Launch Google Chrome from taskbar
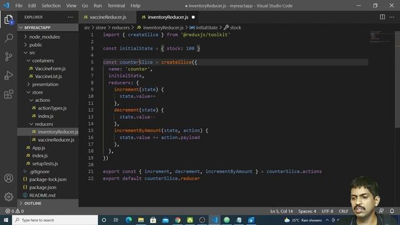 pos(177,220)
